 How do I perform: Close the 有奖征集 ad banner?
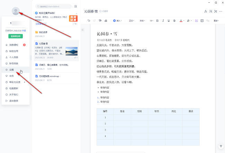(76, 13)
